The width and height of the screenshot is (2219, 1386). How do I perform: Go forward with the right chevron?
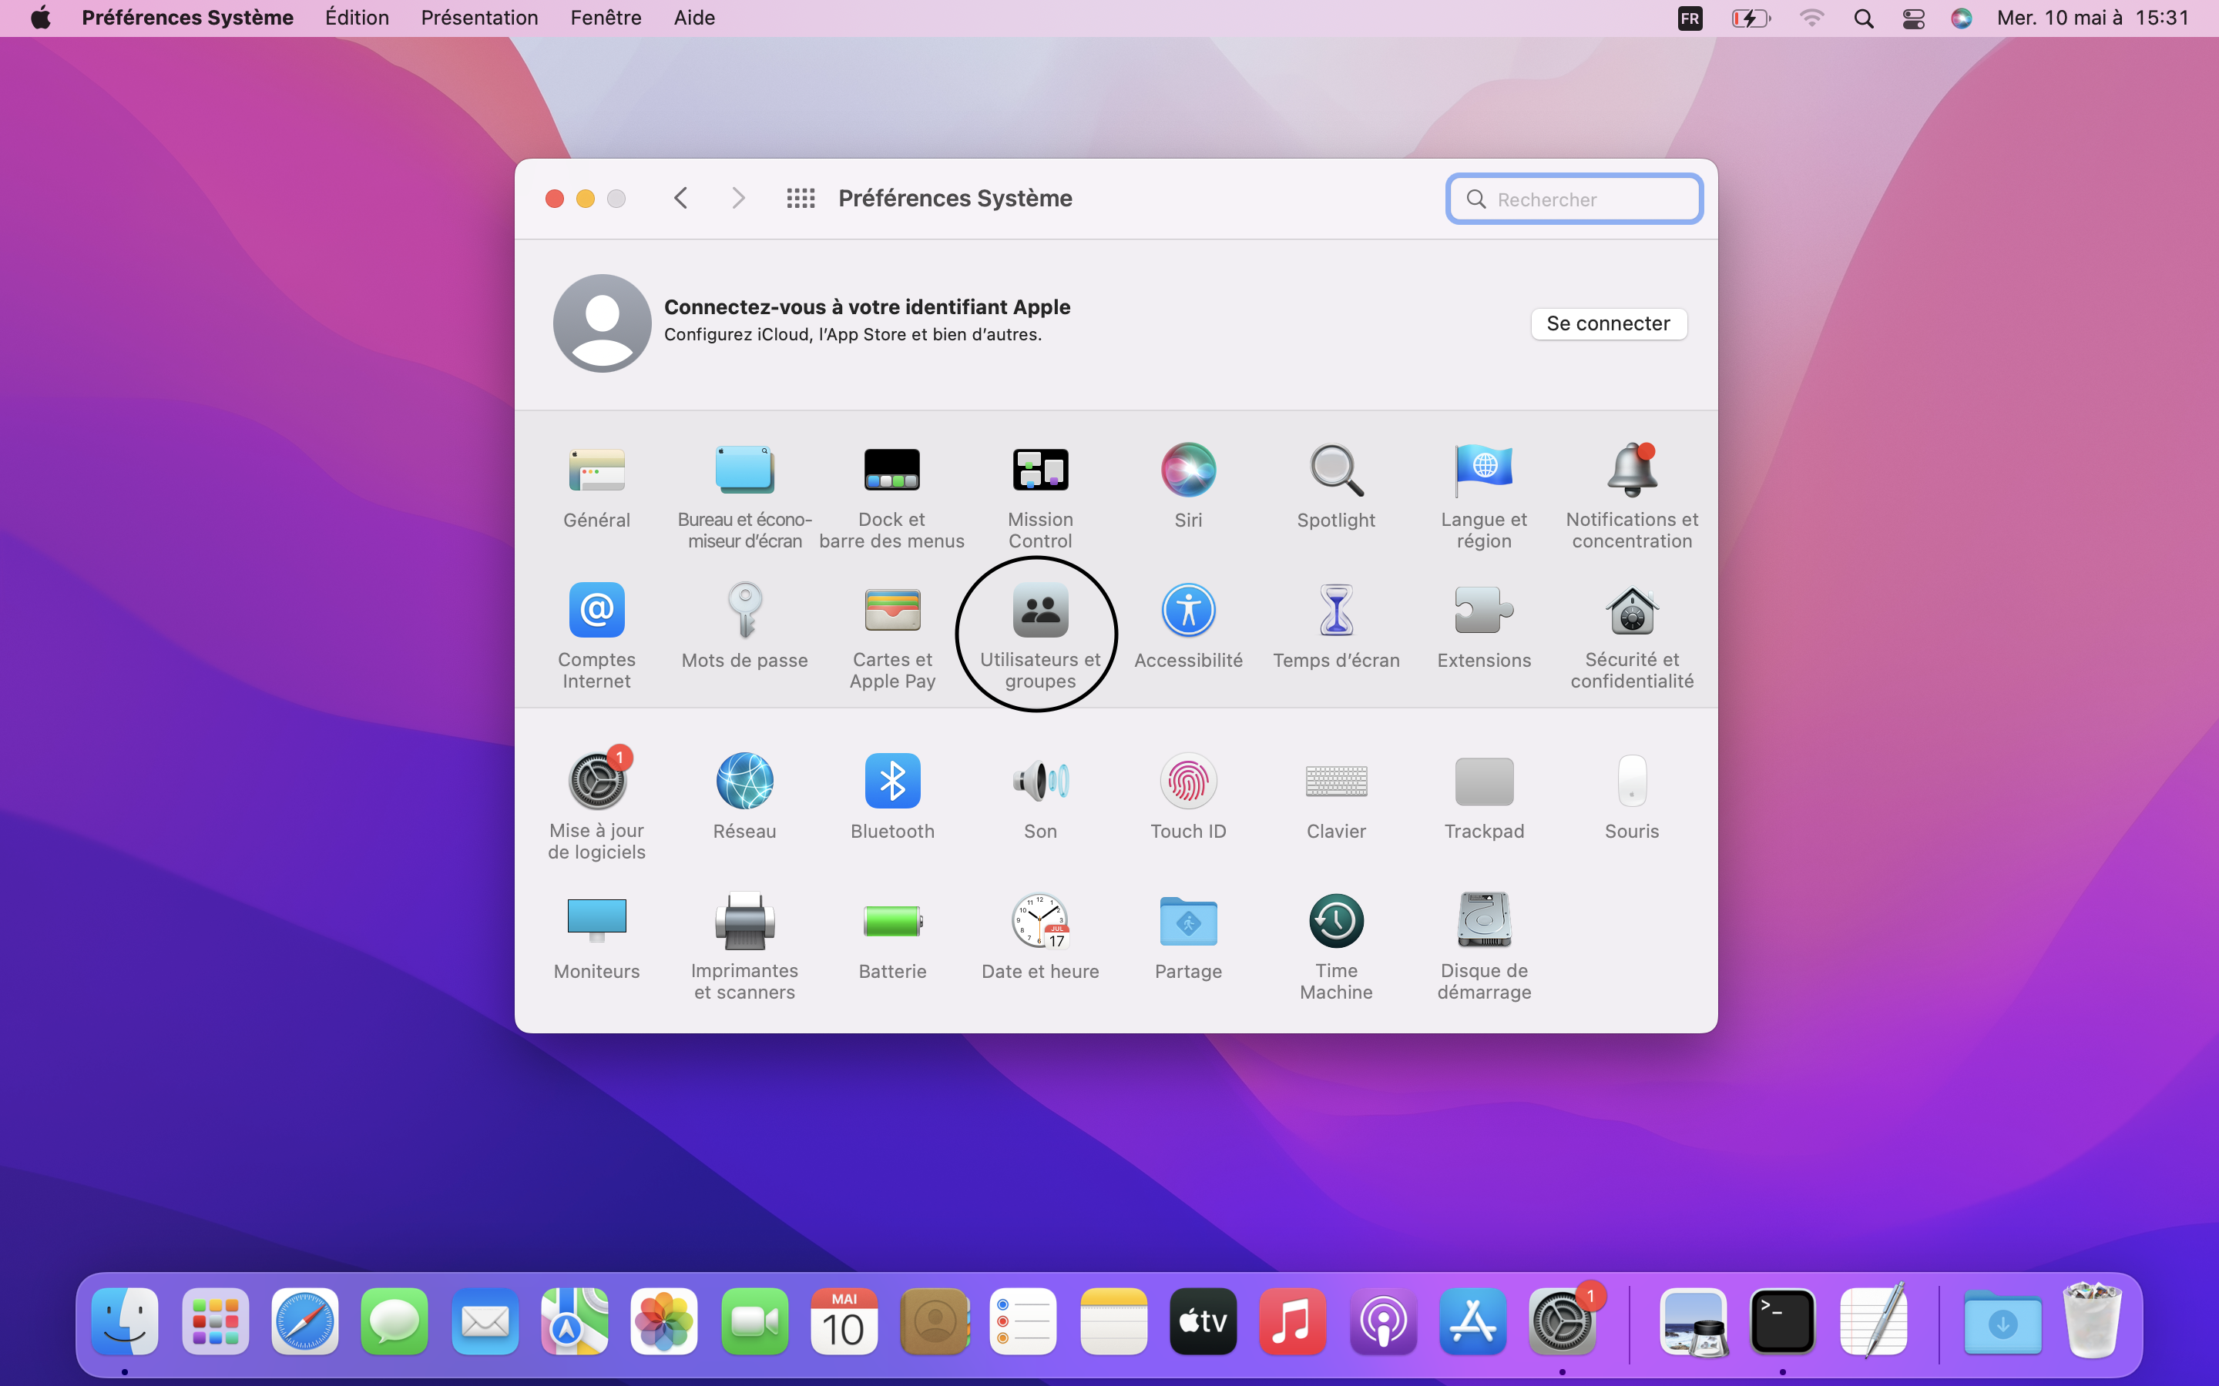coord(738,199)
